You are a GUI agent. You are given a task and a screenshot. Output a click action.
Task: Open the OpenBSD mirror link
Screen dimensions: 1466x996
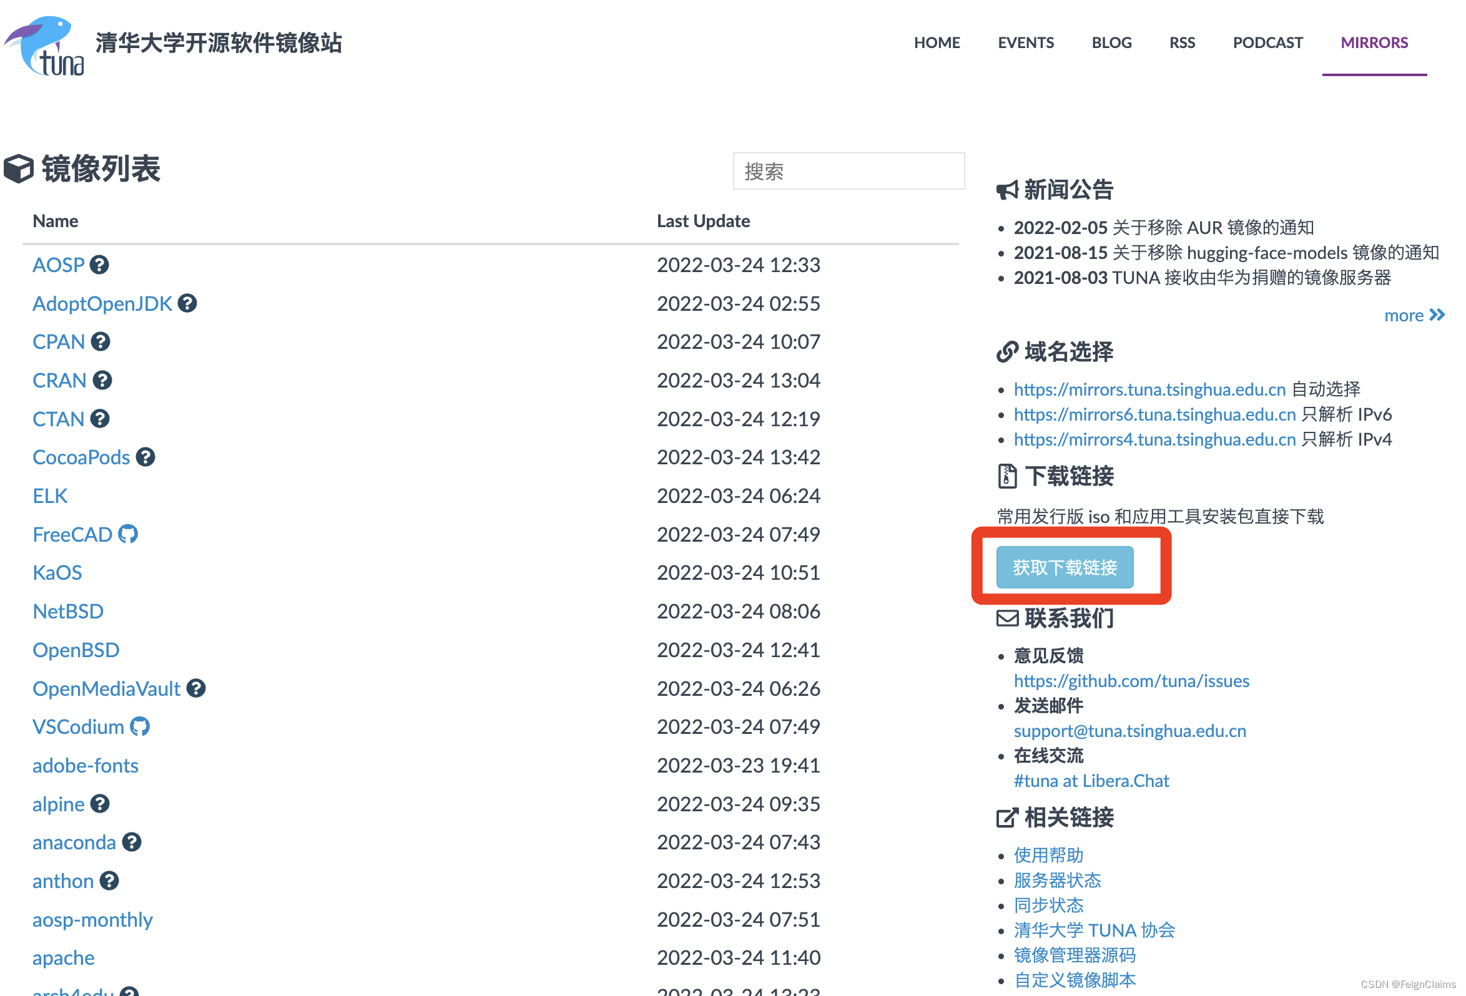tap(76, 650)
